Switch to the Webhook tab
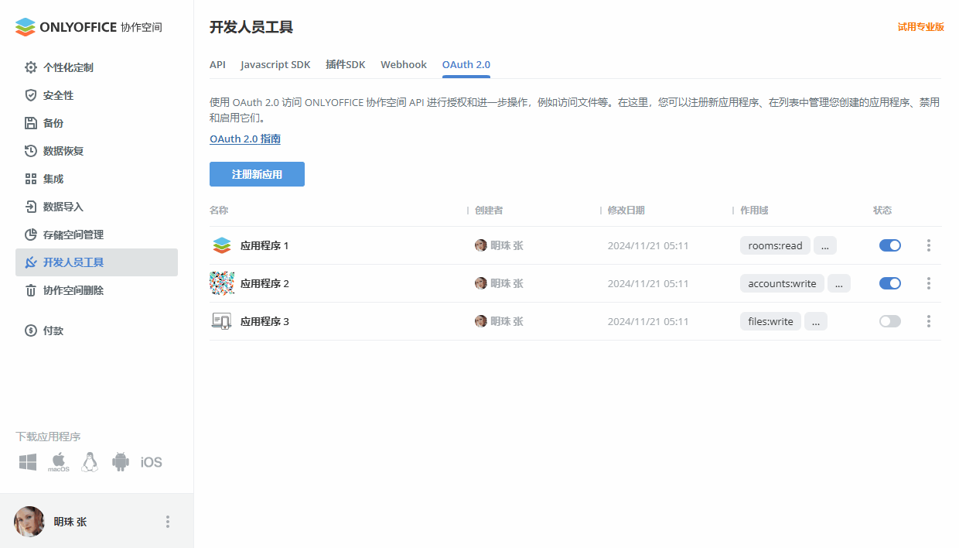959x548 pixels. point(403,65)
